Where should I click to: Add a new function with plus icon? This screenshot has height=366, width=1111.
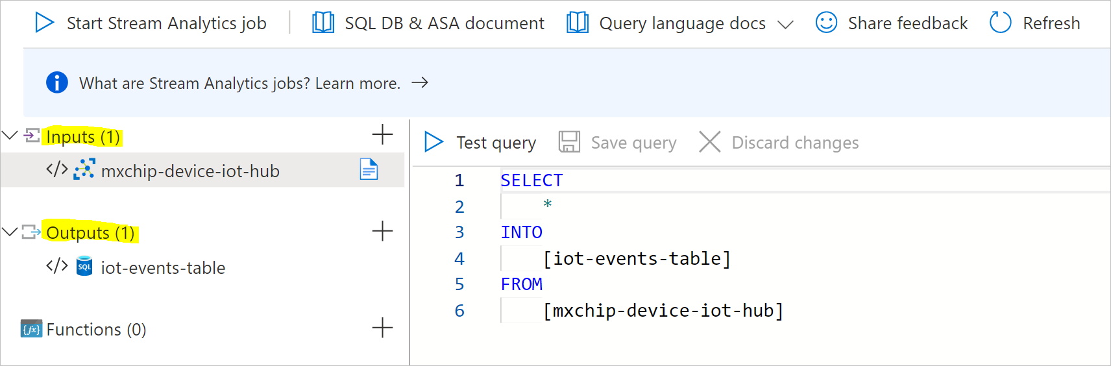(x=382, y=328)
